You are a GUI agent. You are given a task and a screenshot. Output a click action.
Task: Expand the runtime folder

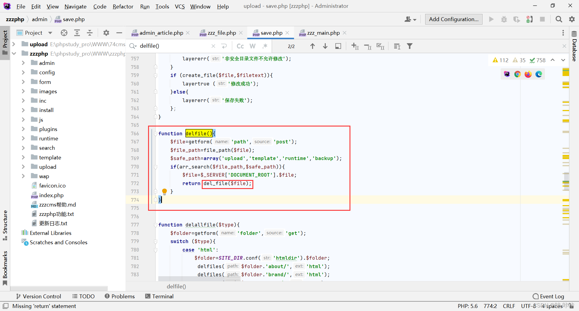coord(23,138)
